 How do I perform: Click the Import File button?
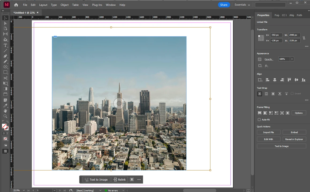pyautogui.click(x=269, y=132)
